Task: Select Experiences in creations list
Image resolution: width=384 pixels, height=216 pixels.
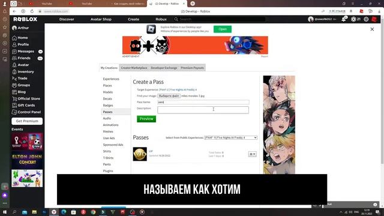Action: [x=111, y=79]
